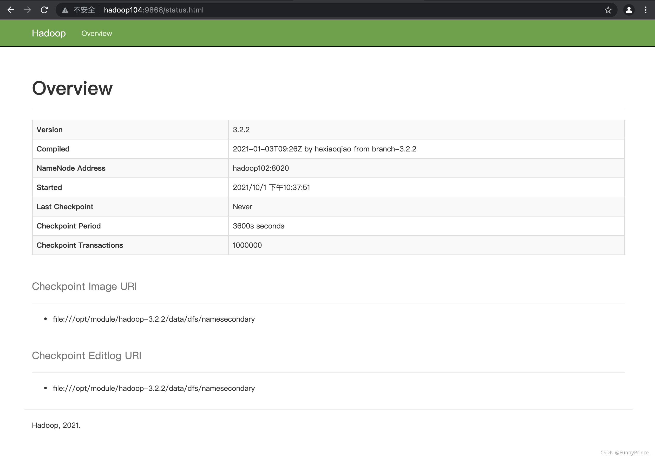655x458 pixels.
Task: Select the Overview navbar tab
Action: point(97,33)
